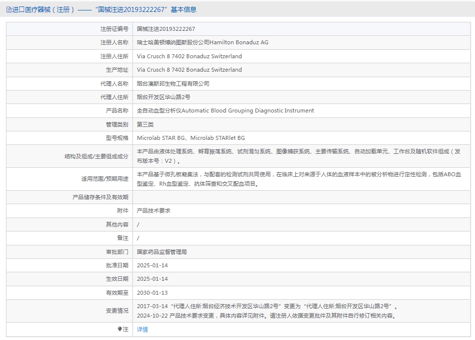Click registrant name Hamilton Bonaduz AG

click(203, 42)
